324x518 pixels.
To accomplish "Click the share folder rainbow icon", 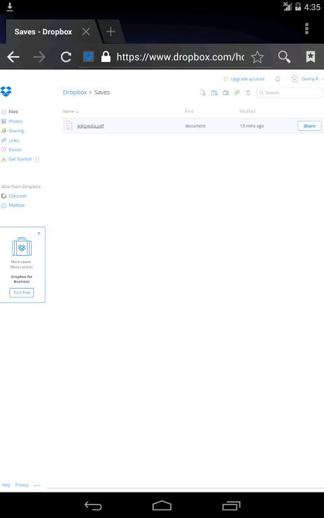I will (226, 93).
